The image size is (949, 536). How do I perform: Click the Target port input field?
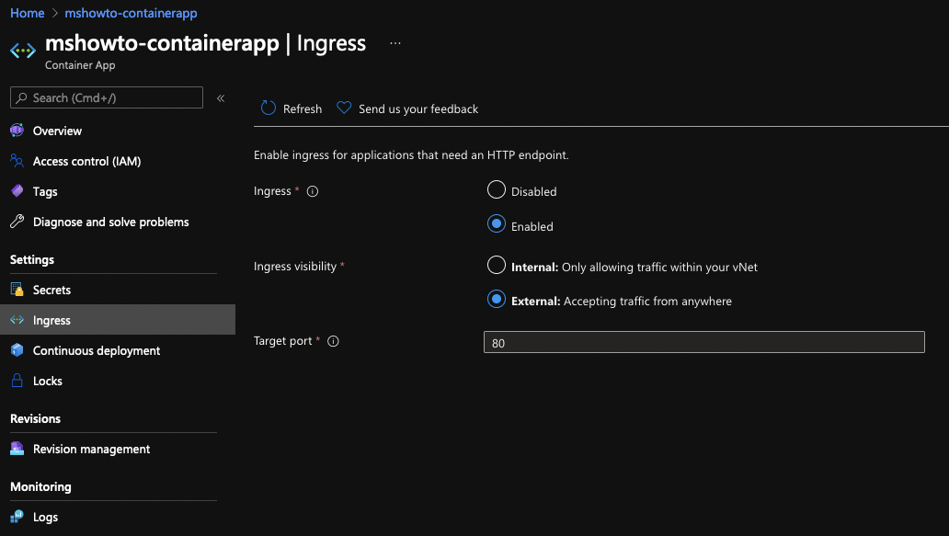pos(703,342)
